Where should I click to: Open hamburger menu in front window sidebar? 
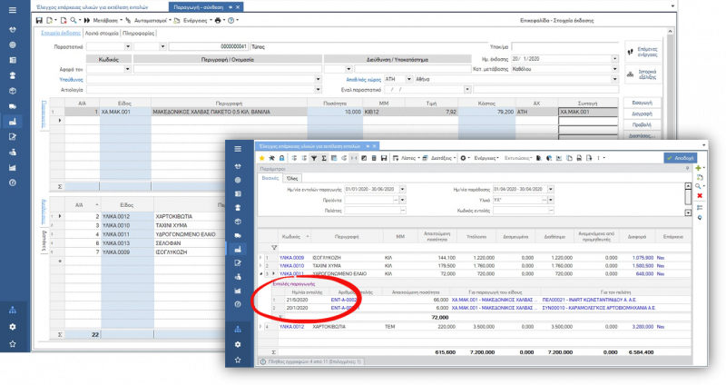point(238,149)
